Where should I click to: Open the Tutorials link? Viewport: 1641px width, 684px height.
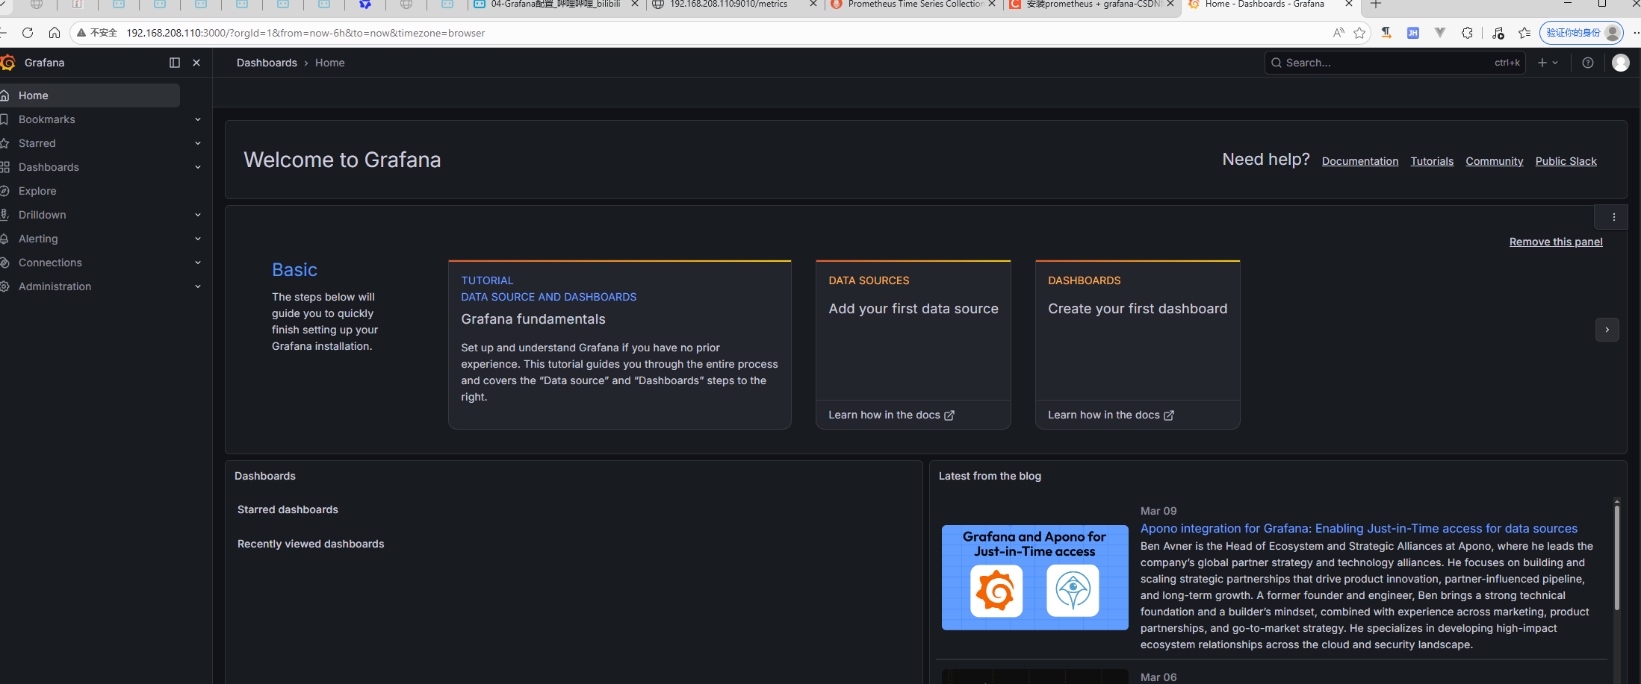point(1432,161)
